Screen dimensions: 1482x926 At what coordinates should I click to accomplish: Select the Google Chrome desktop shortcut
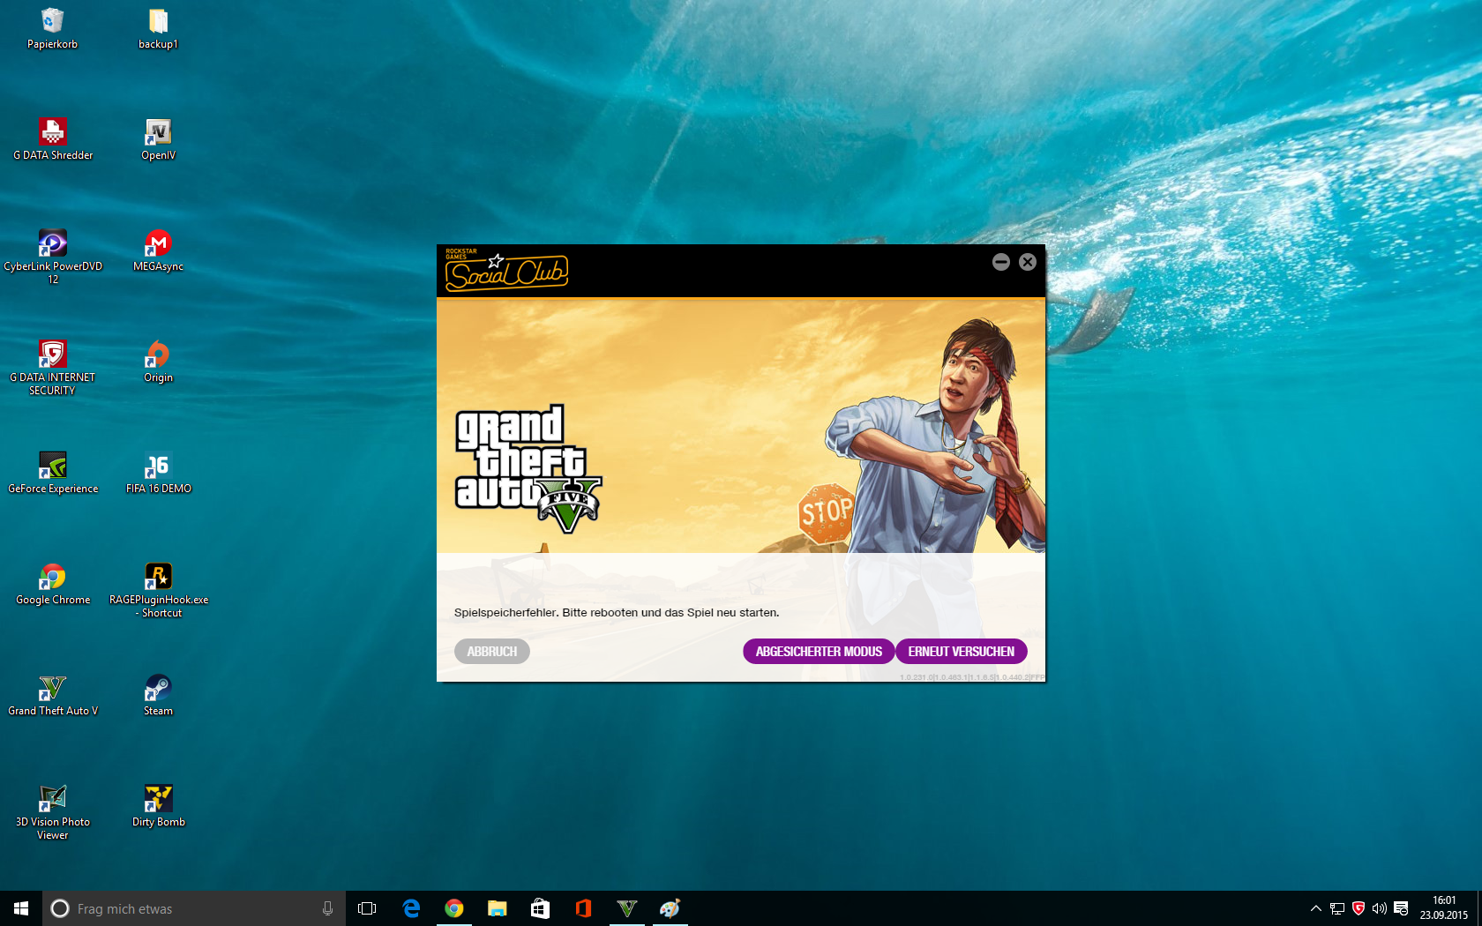[53, 584]
